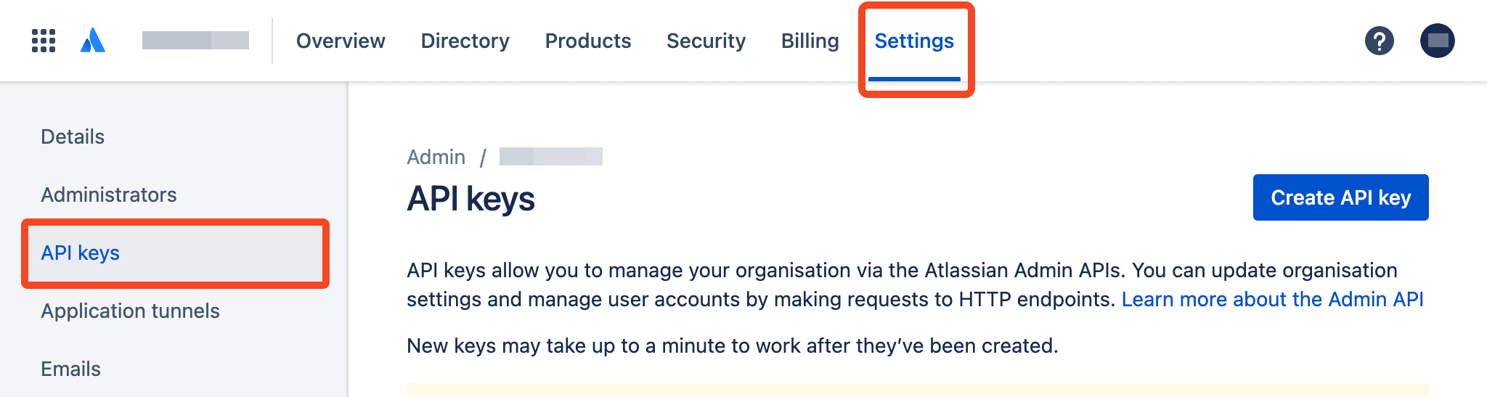The width and height of the screenshot is (1487, 397).
Task: Open the Products tab
Action: tap(587, 41)
